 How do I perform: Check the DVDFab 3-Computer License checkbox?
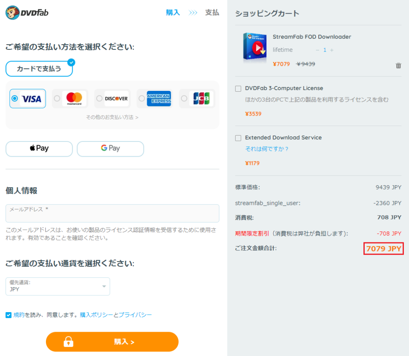(x=238, y=89)
